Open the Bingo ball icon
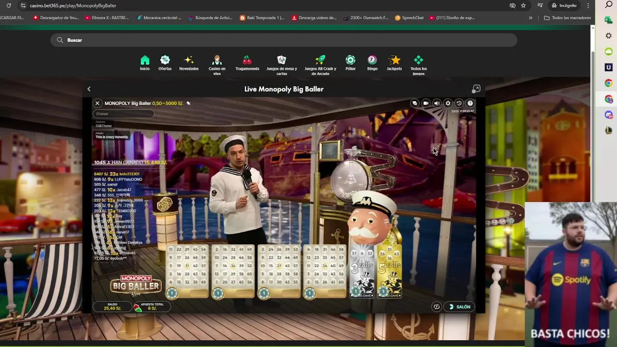 pos(372,63)
